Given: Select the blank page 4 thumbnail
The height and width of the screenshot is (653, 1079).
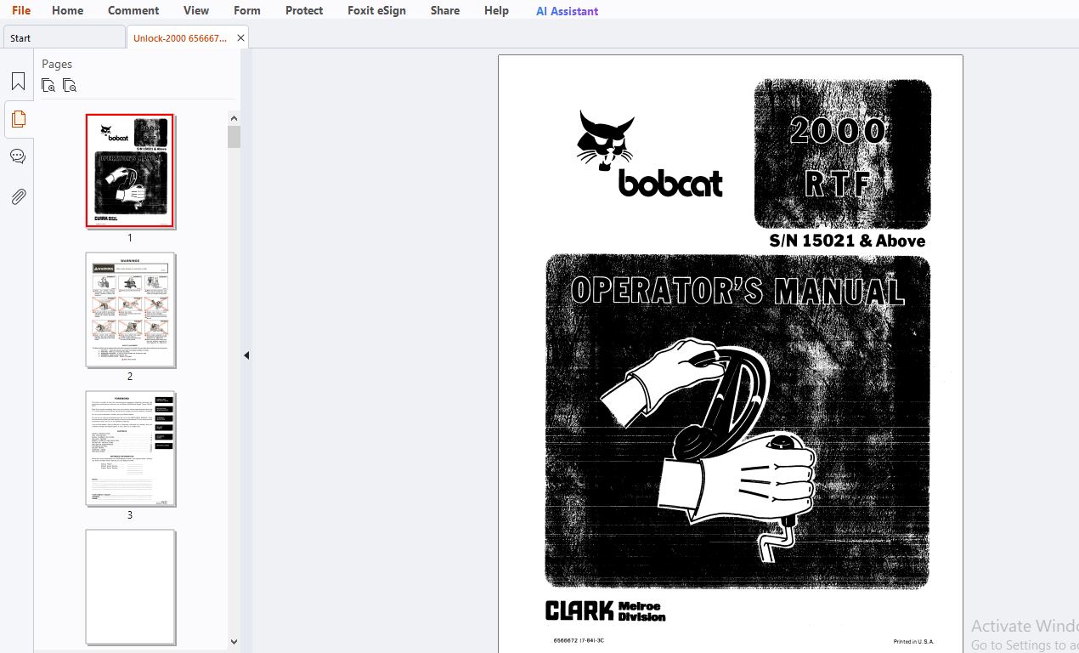Looking at the screenshot, I should pos(130,587).
